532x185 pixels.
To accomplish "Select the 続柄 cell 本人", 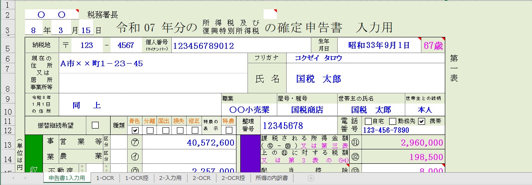I will [x=425, y=109].
